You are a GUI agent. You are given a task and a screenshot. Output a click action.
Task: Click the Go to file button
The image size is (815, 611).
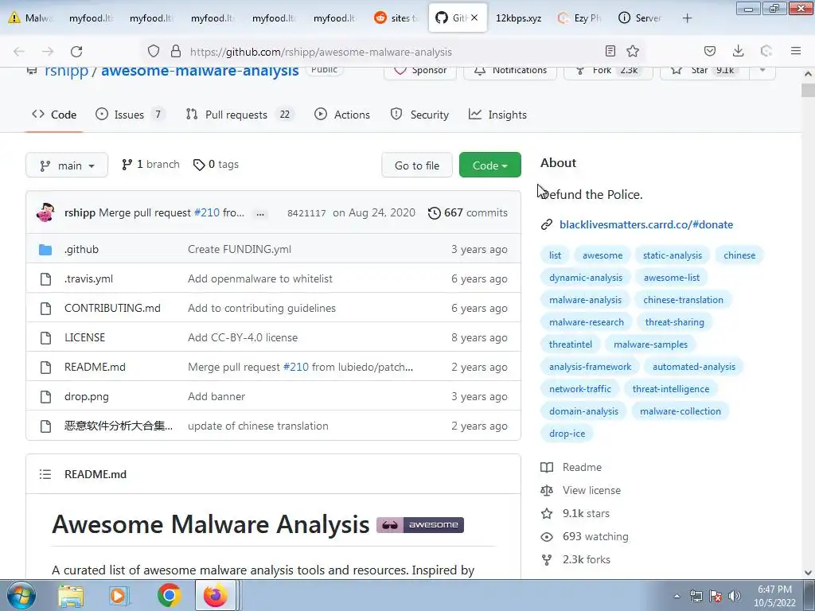coord(417,165)
